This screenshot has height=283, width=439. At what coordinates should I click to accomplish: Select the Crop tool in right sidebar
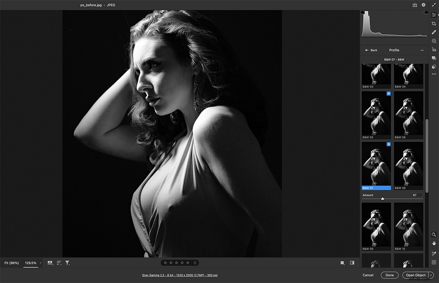(x=434, y=23)
